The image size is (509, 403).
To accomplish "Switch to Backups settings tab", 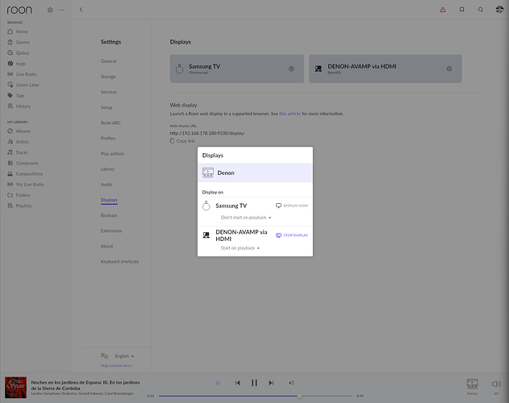I will click(109, 215).
